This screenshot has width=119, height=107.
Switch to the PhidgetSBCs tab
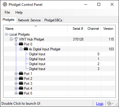[53, 20]
